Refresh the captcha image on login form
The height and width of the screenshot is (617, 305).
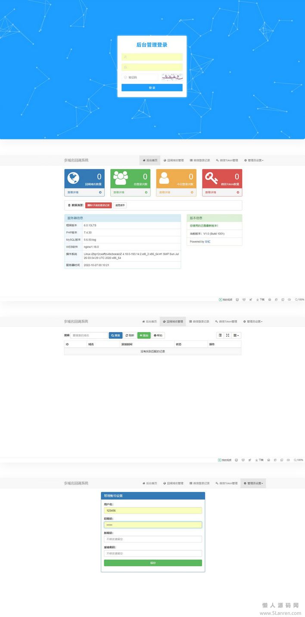click(x=171, y=77)
